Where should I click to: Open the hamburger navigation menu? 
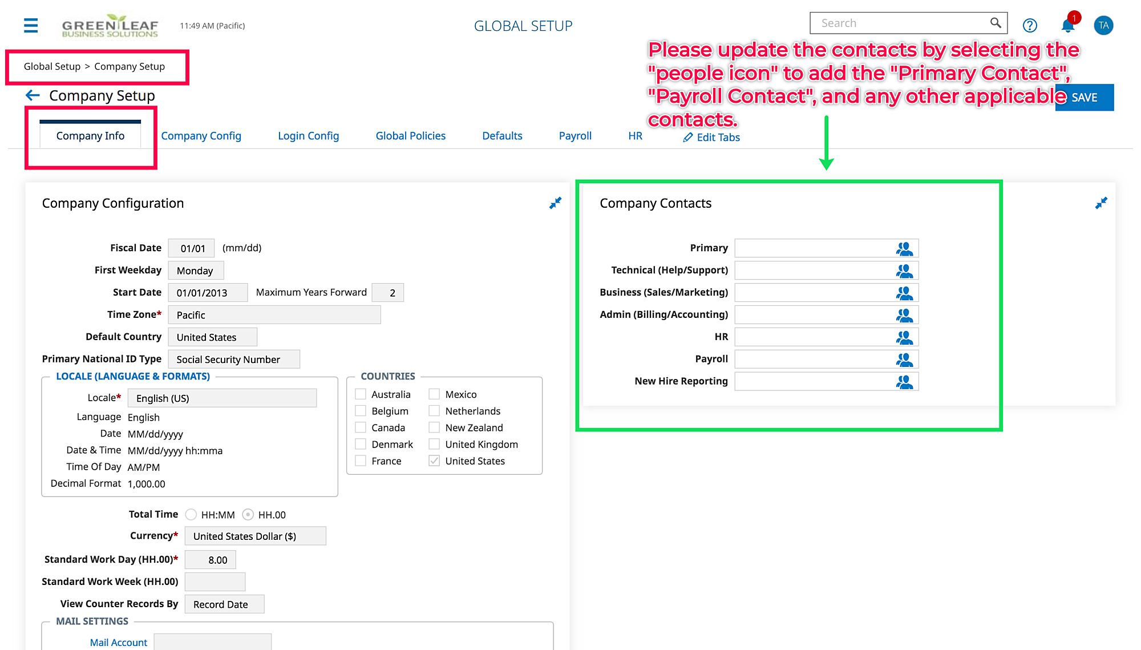tap(31, 25)
